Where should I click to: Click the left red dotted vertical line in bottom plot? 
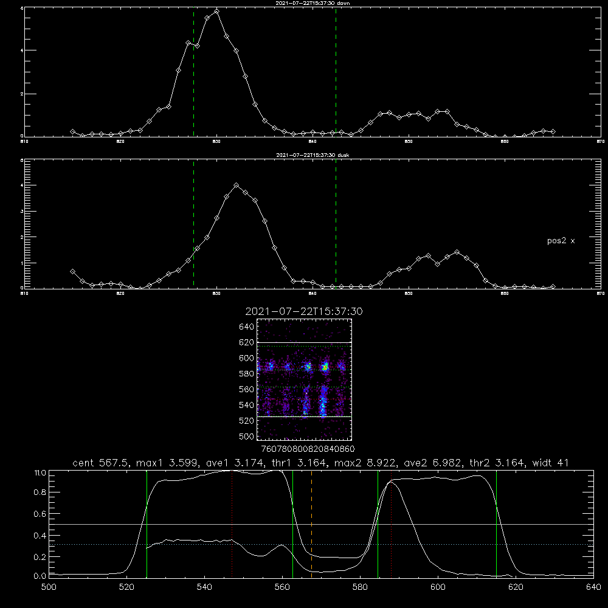pos(232,523)
